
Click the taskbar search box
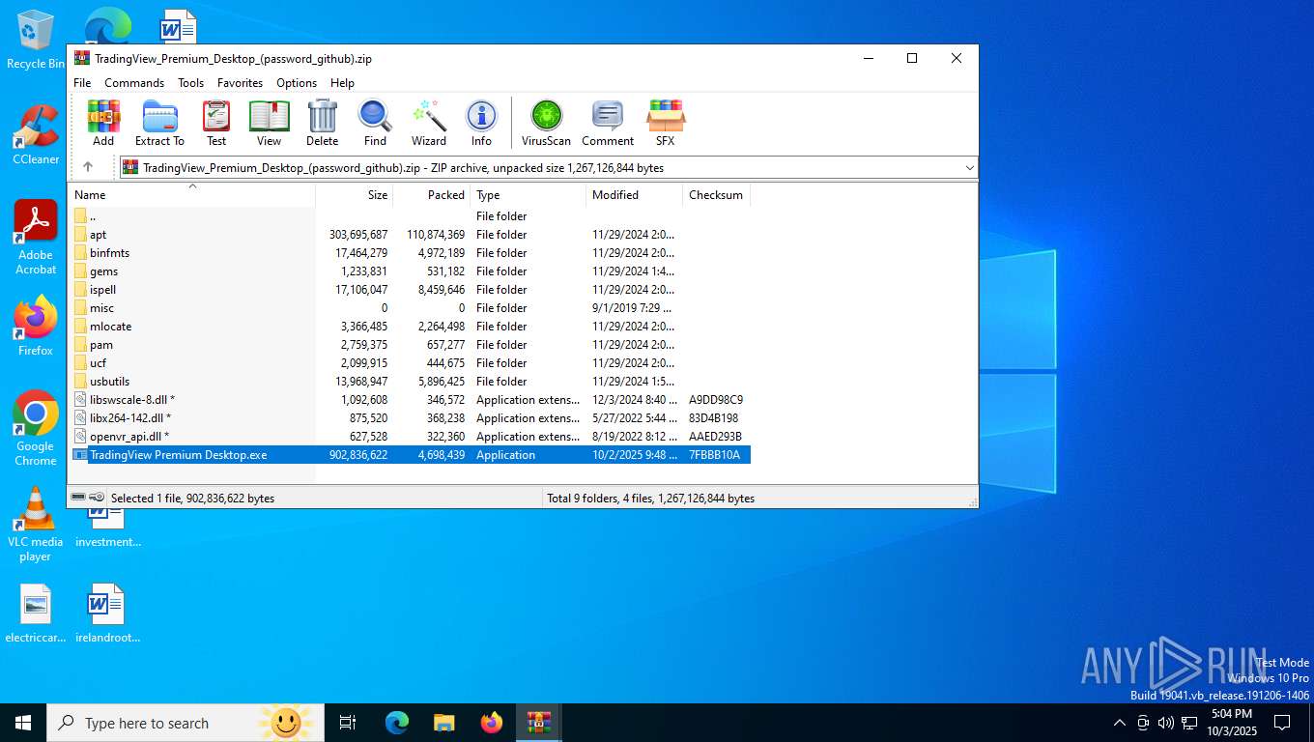pos(186,723)
